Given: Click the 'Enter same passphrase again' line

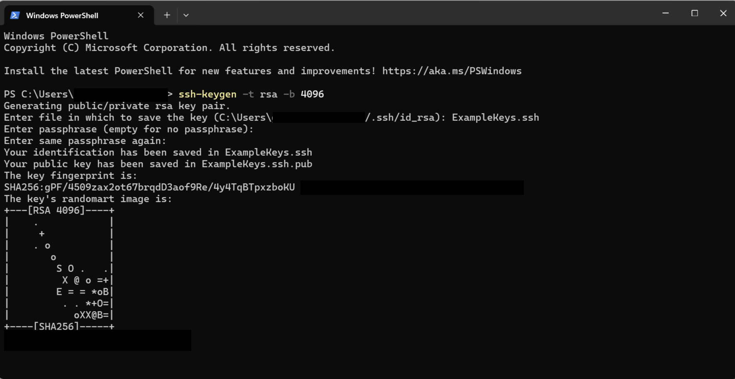Looking at the screenshot, I should tap(85, 141).
